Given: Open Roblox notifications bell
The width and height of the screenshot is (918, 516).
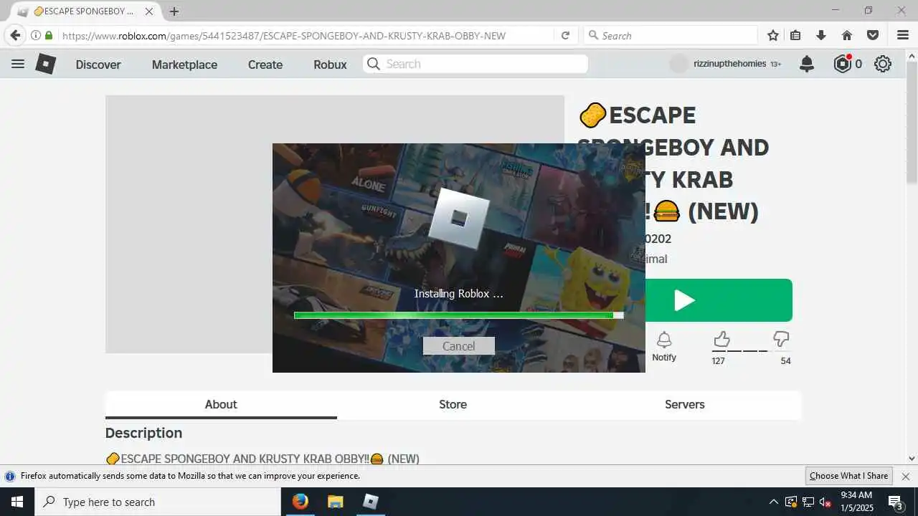Looking at the screenshot, I should click(807, 64).
